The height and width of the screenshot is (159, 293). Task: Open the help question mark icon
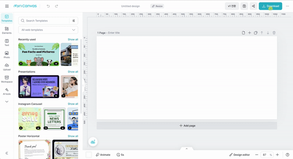(x=287, y=155)
